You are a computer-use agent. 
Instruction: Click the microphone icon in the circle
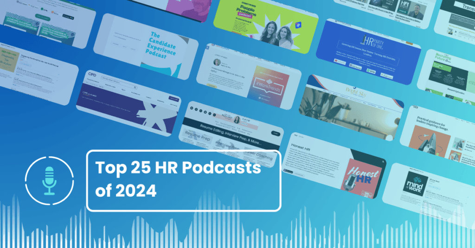[x=49, y=180]
